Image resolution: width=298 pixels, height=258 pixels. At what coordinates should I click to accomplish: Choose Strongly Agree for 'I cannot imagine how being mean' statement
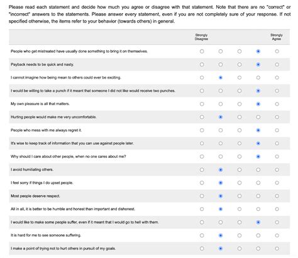[x=277, y=78]
